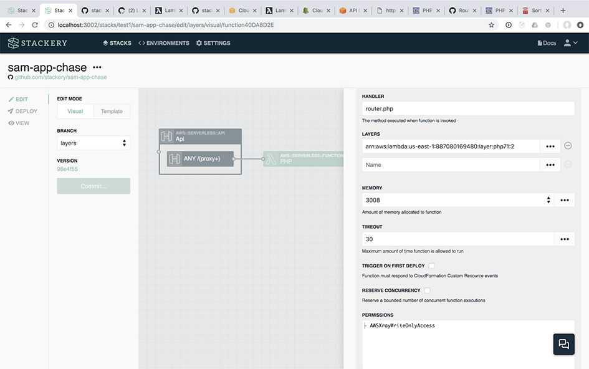Click the layer ARN input field
The width and height of the screenshot is (589, 369).
451,146
